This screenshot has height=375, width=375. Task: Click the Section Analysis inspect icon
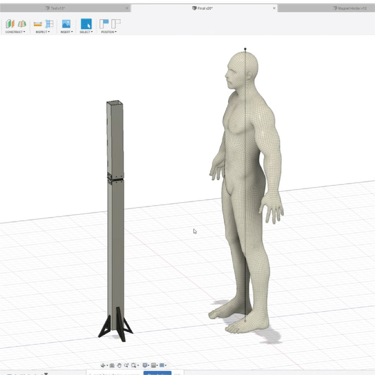click(x=49, y=24)
